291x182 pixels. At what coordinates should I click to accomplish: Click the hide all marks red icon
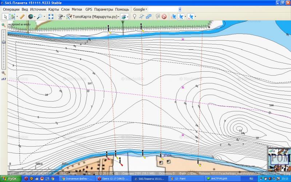[164, 16]
